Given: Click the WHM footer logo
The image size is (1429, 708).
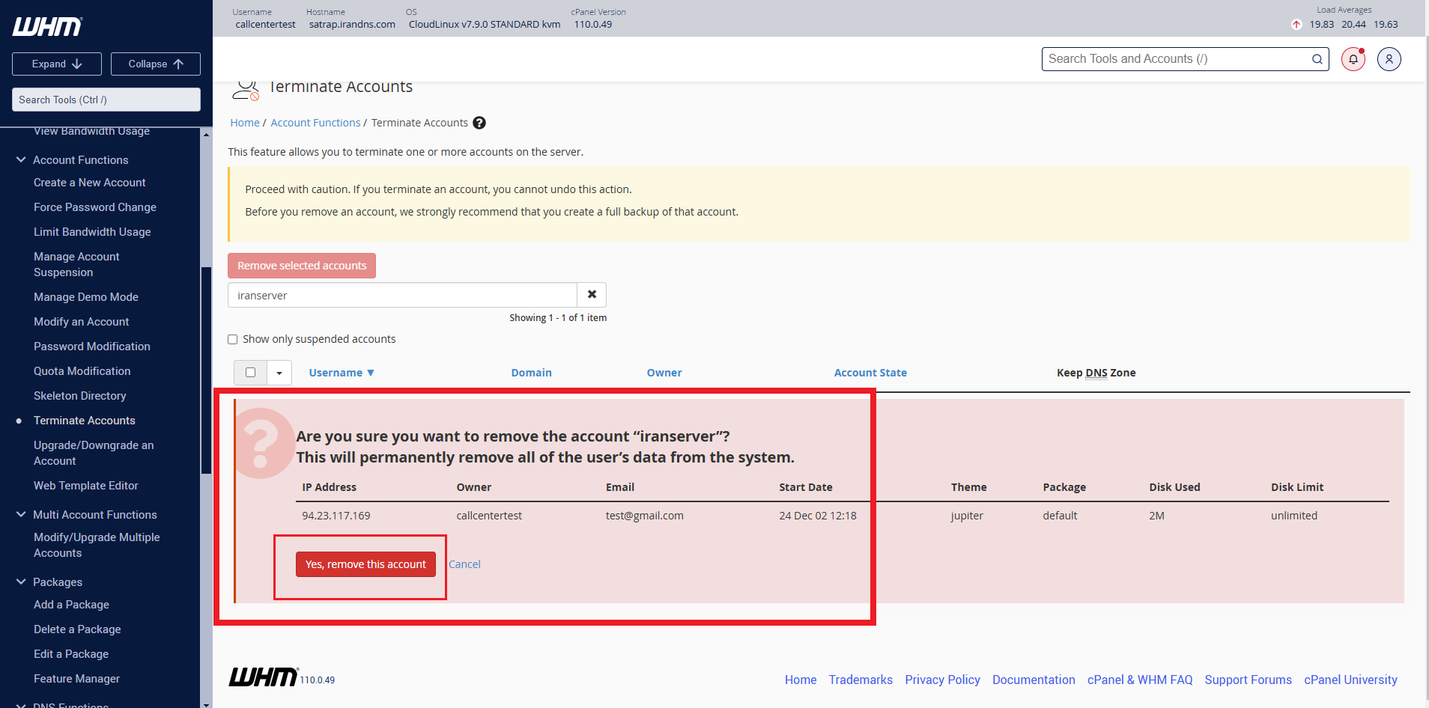Looking at the screenshot, I should coord(263,677).
